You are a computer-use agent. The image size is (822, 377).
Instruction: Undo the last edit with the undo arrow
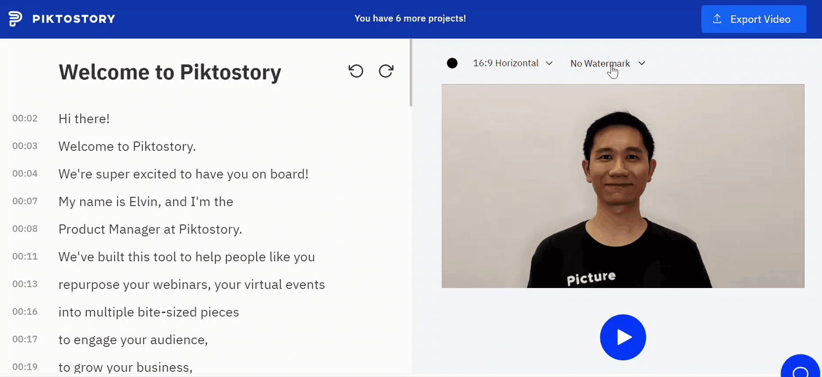pos(356,71)
